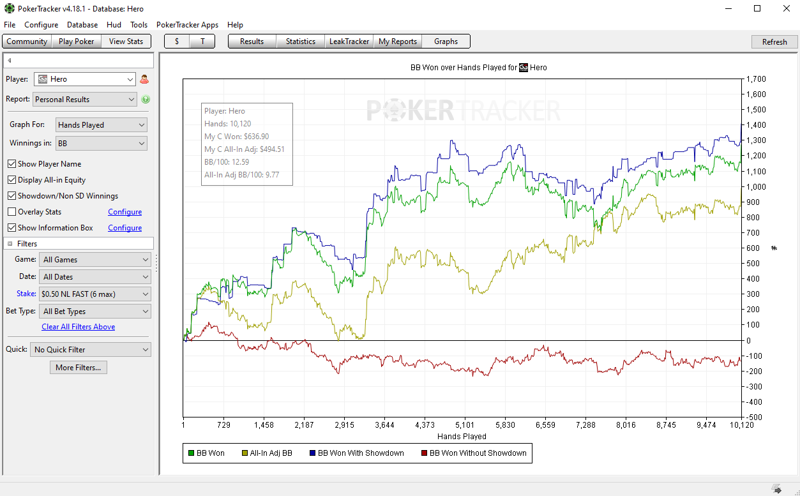Open the Hud menu
The width and height of the screenshot is (800, 496).
click(114, 25)
